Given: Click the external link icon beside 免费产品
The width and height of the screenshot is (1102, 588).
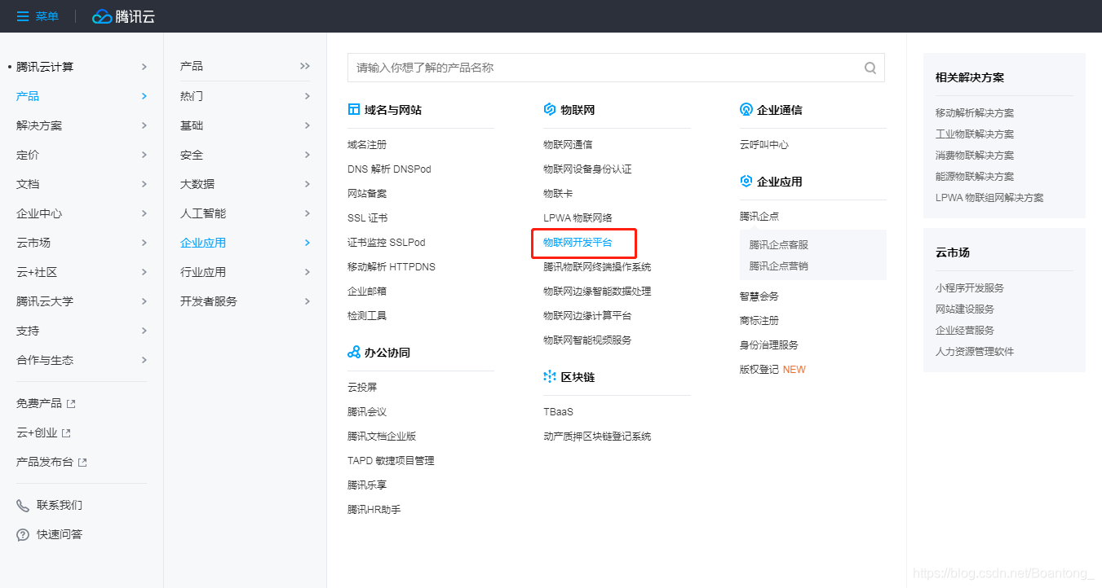Looking at the screenshot, I should point(71,404).
